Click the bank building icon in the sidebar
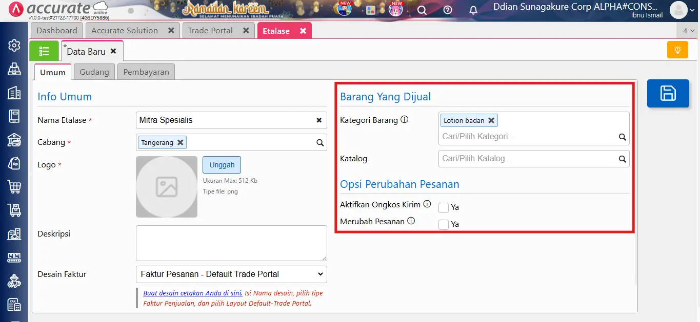This screenshot has width=700, height=322. (x=14, y=93)
